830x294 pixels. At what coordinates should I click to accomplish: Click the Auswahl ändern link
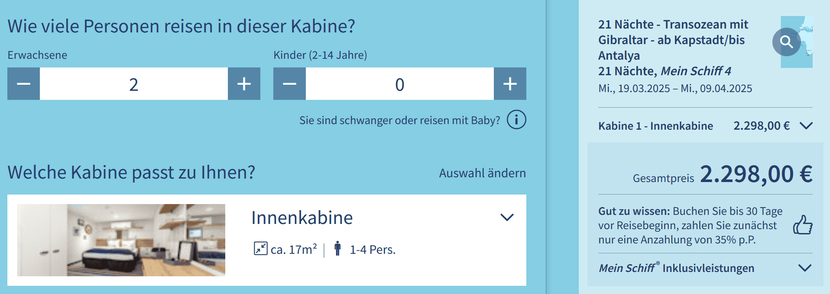pyautogui.click(x=482, y=173)
